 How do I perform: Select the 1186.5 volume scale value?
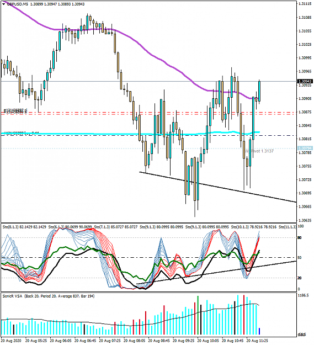tap(304, 295)
